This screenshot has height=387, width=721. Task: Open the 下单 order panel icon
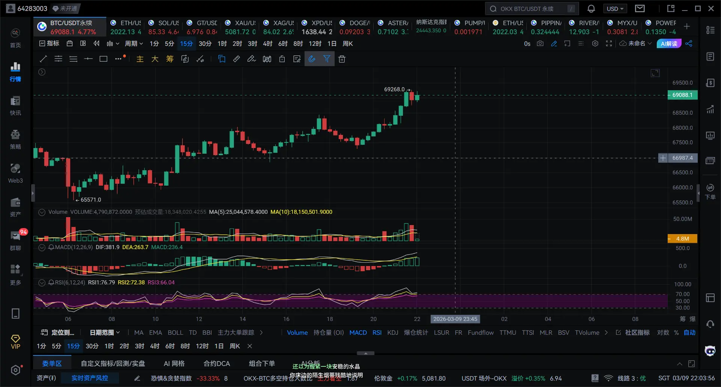710,191
